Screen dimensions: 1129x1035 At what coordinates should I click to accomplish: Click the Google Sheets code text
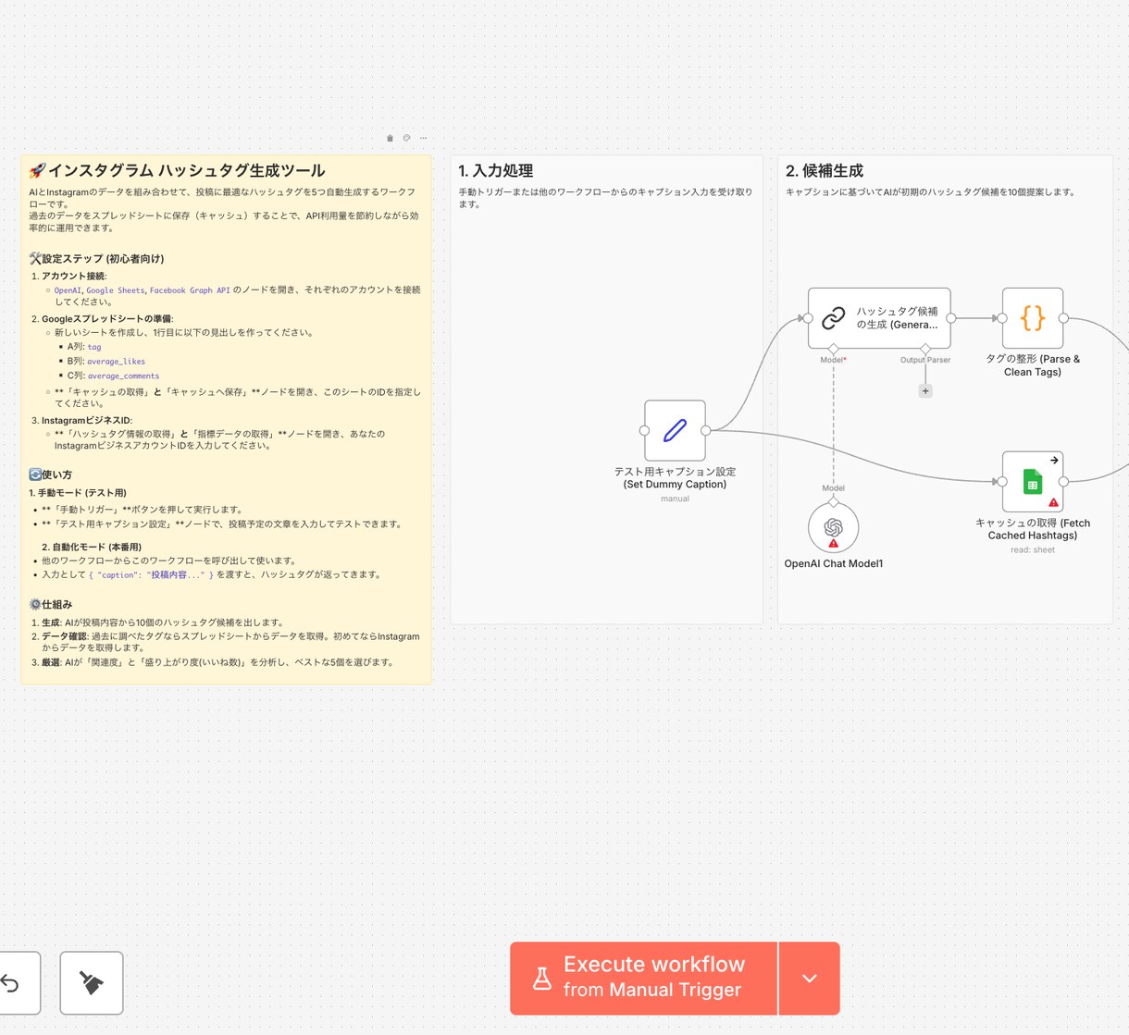click(x=116, y=290)
